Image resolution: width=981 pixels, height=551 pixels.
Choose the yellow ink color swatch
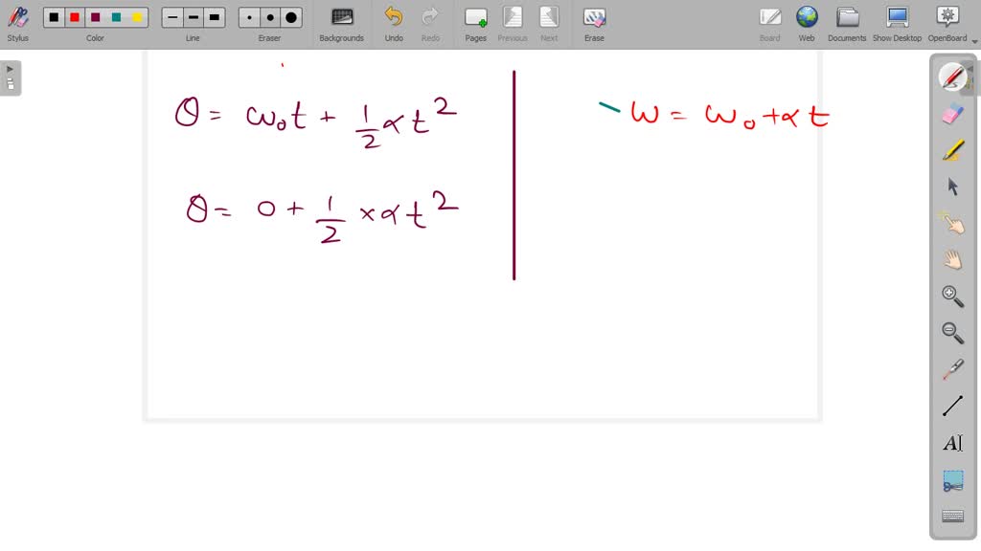coord(136,16)
